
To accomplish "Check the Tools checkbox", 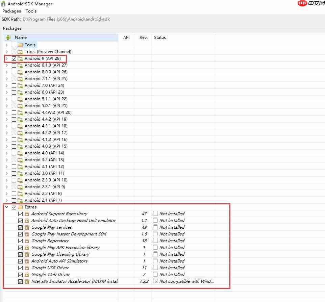I will coord(14,45).
